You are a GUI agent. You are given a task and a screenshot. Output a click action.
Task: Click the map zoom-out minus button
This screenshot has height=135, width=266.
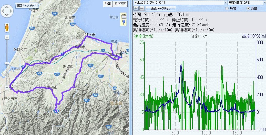[7, 88]
